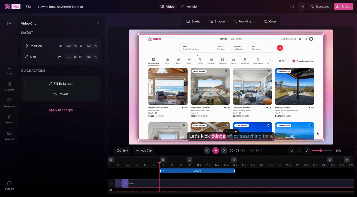Play the video preview
This screenshot has height=197, width=357.
pyautogui.click(x=215, y=150)
